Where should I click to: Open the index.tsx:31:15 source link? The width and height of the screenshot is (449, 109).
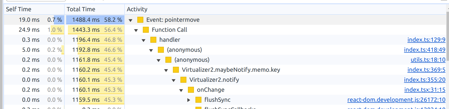[425, 90]
